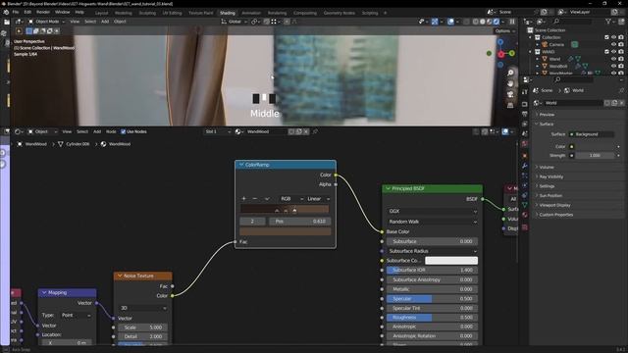Collapse the Surface panel
628x353 pixels.
click(x=546, y=125)
